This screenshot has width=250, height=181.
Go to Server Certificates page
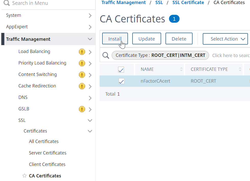tap(47, 153)
